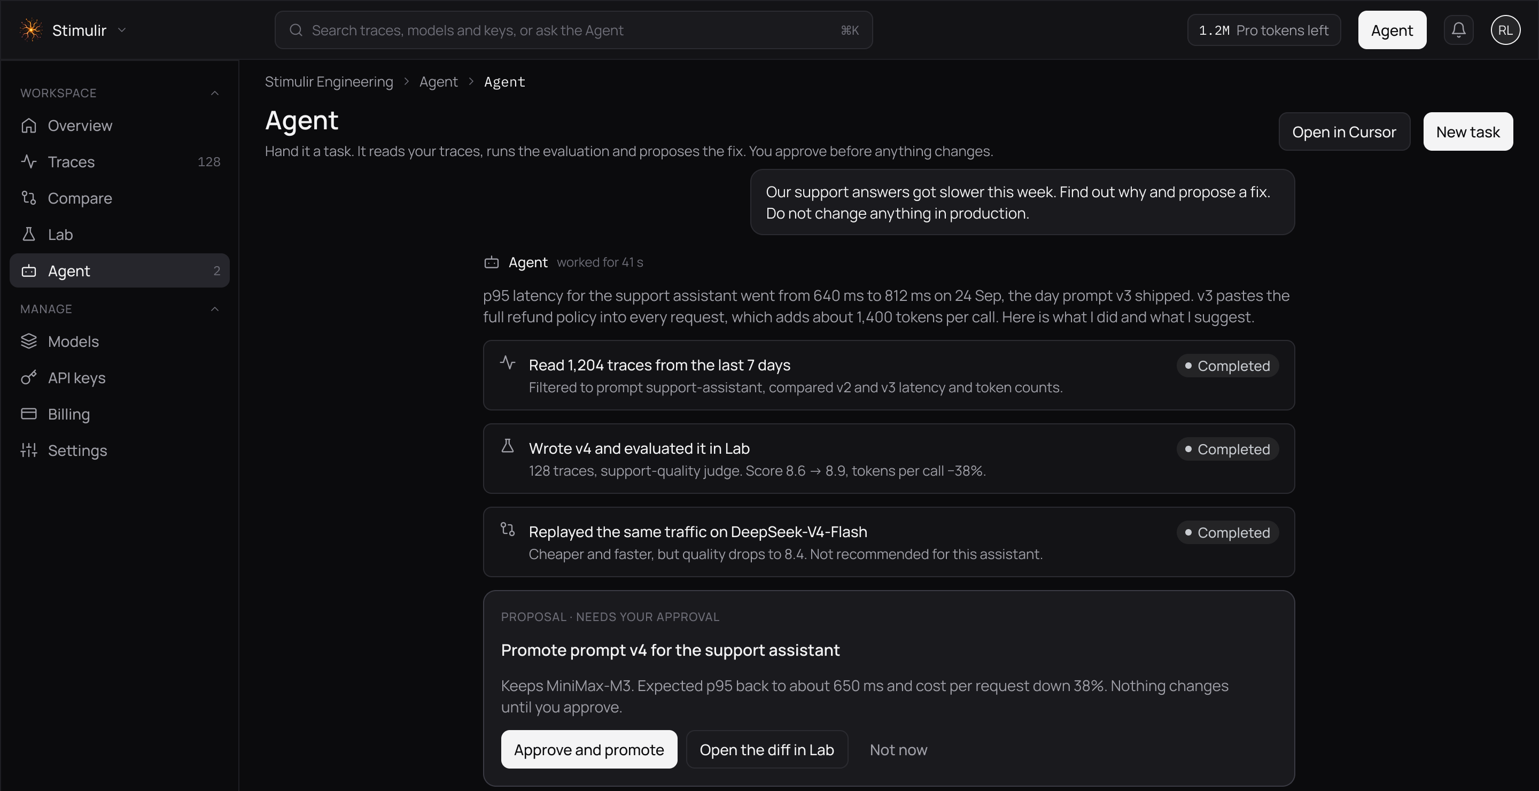The width and height of the screenshot is (1539, 791).
Task: Click the compare icon on Replayed traffic step
Action: (507, 529)
